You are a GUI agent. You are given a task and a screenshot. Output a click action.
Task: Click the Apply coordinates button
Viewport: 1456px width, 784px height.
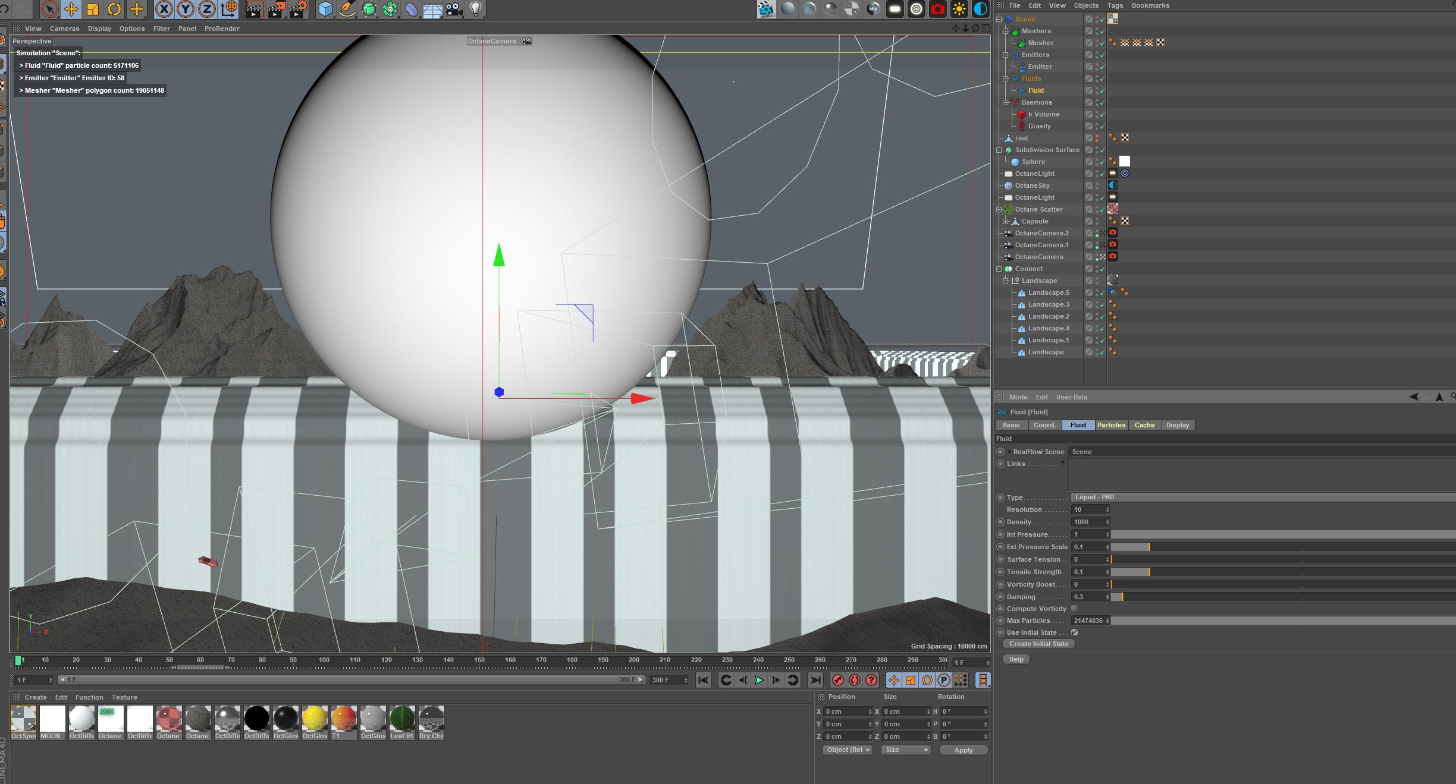click(964, 750)
